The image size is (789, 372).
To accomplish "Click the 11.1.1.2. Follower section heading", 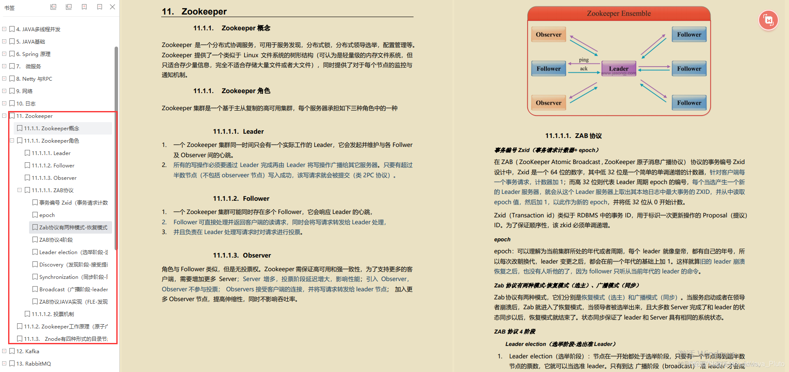I will [x=241, y=199].
